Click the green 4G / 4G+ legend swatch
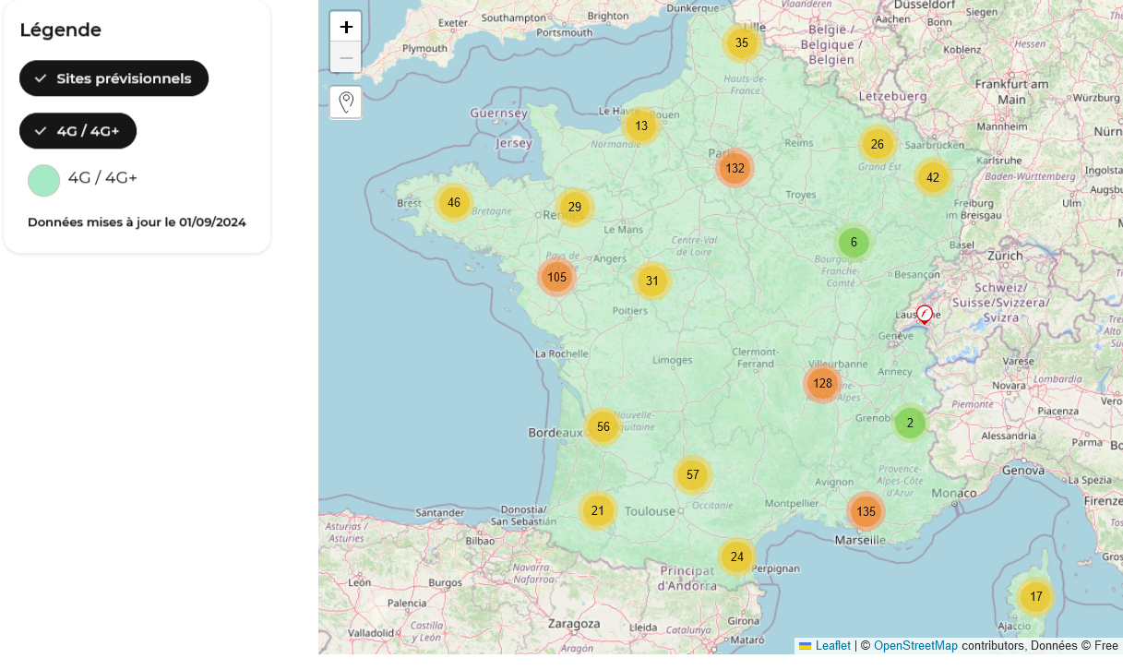This screenshot has width=1123, height=670. [x=43, y=180]
